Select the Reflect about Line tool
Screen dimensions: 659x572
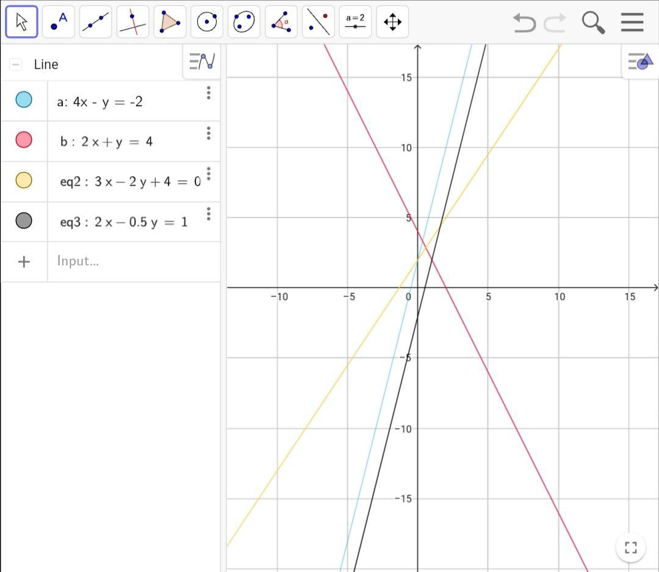point(318,22)
